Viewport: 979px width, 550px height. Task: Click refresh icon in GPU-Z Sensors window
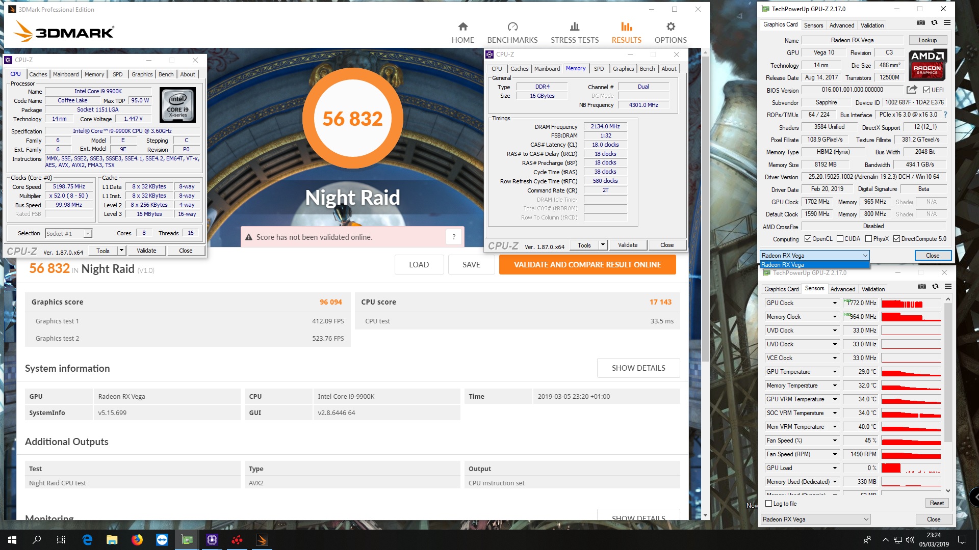(935, 287)
